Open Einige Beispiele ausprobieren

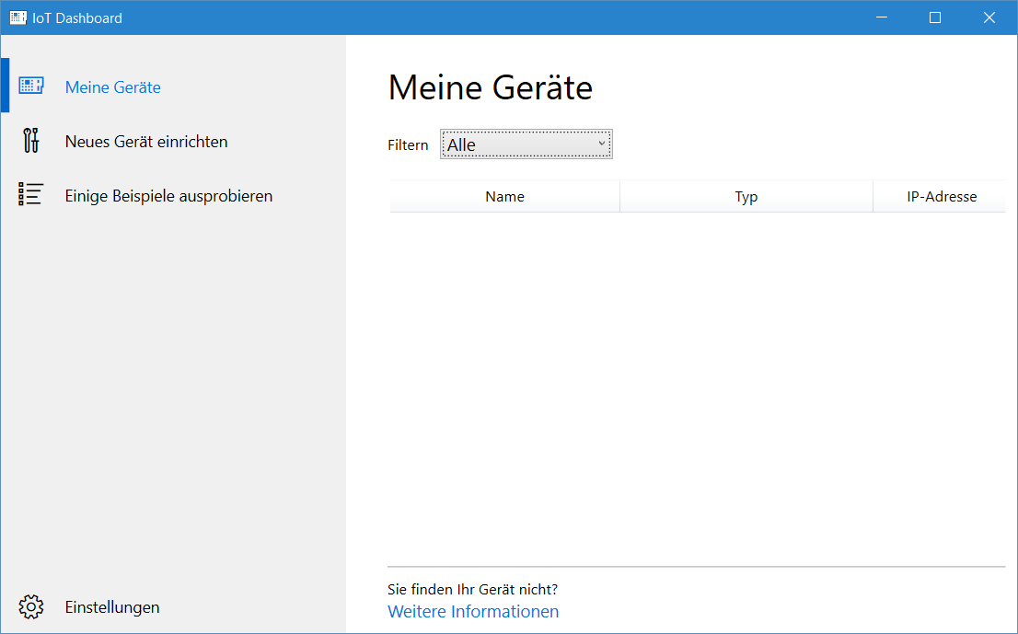coord(168,195)
